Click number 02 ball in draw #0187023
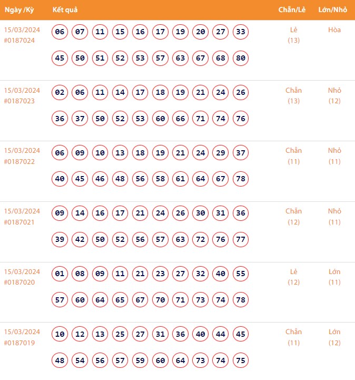Screen dimensions: 355x380 (x=60, y=93)
